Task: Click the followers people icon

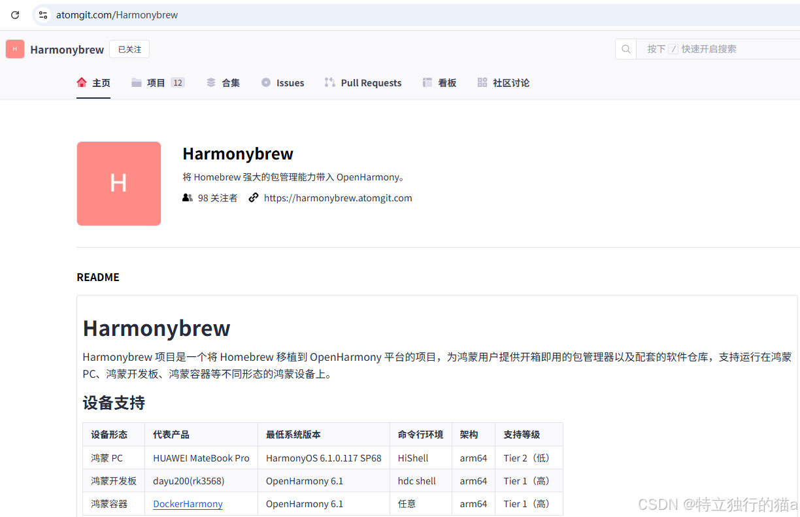Action: point(188,197)
